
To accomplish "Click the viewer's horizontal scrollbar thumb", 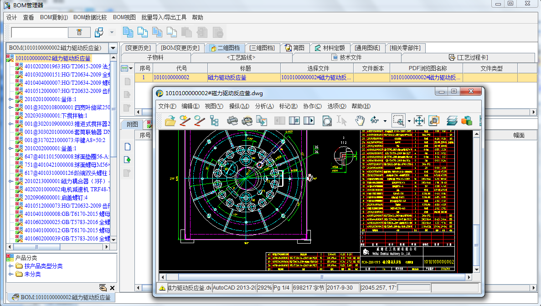I will coord(321,277).
